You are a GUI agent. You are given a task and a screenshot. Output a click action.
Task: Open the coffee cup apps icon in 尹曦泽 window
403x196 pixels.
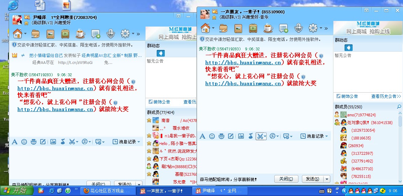pyautogui.click(x=80, y=34)
